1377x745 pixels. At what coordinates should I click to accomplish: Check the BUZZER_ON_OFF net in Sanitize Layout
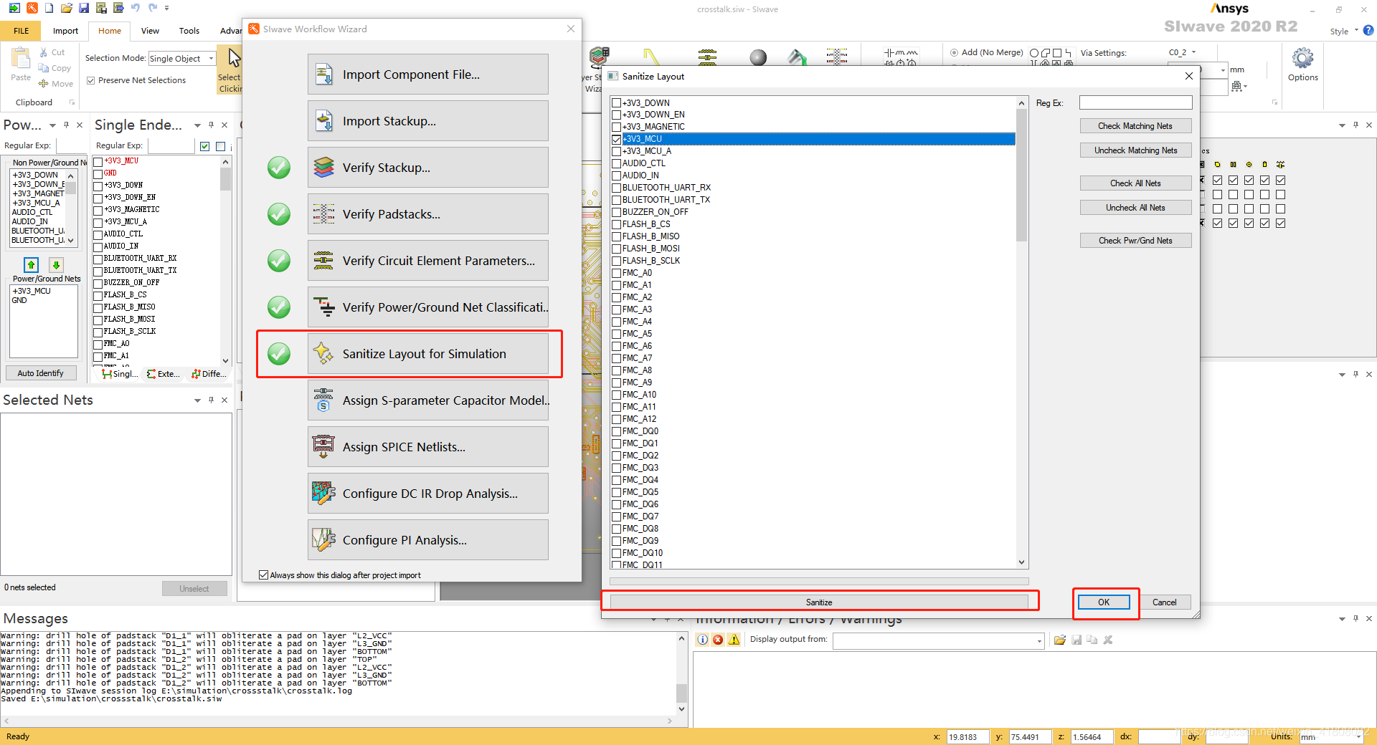tap(616, 212)
